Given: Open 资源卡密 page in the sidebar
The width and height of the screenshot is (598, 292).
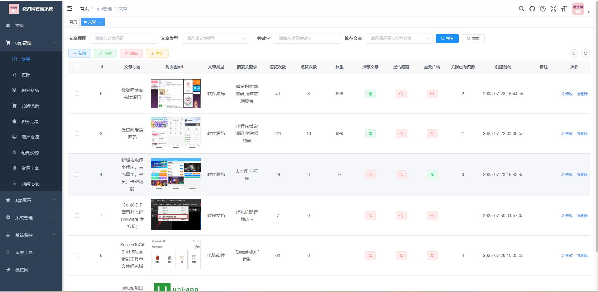Looking at the screenshot, I should tap(31, 168).
